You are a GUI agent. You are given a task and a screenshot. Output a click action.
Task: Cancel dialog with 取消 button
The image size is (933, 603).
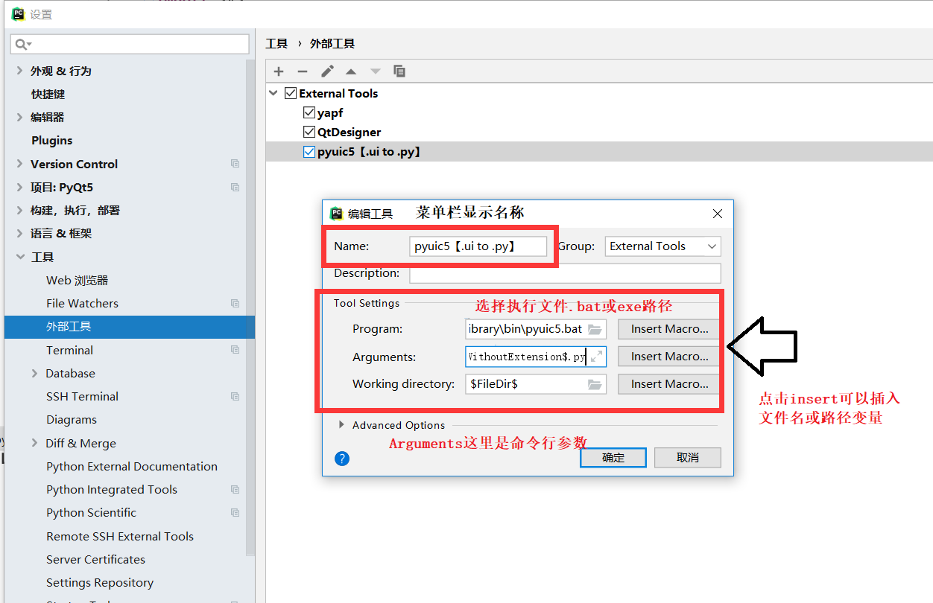coord(688,458)
